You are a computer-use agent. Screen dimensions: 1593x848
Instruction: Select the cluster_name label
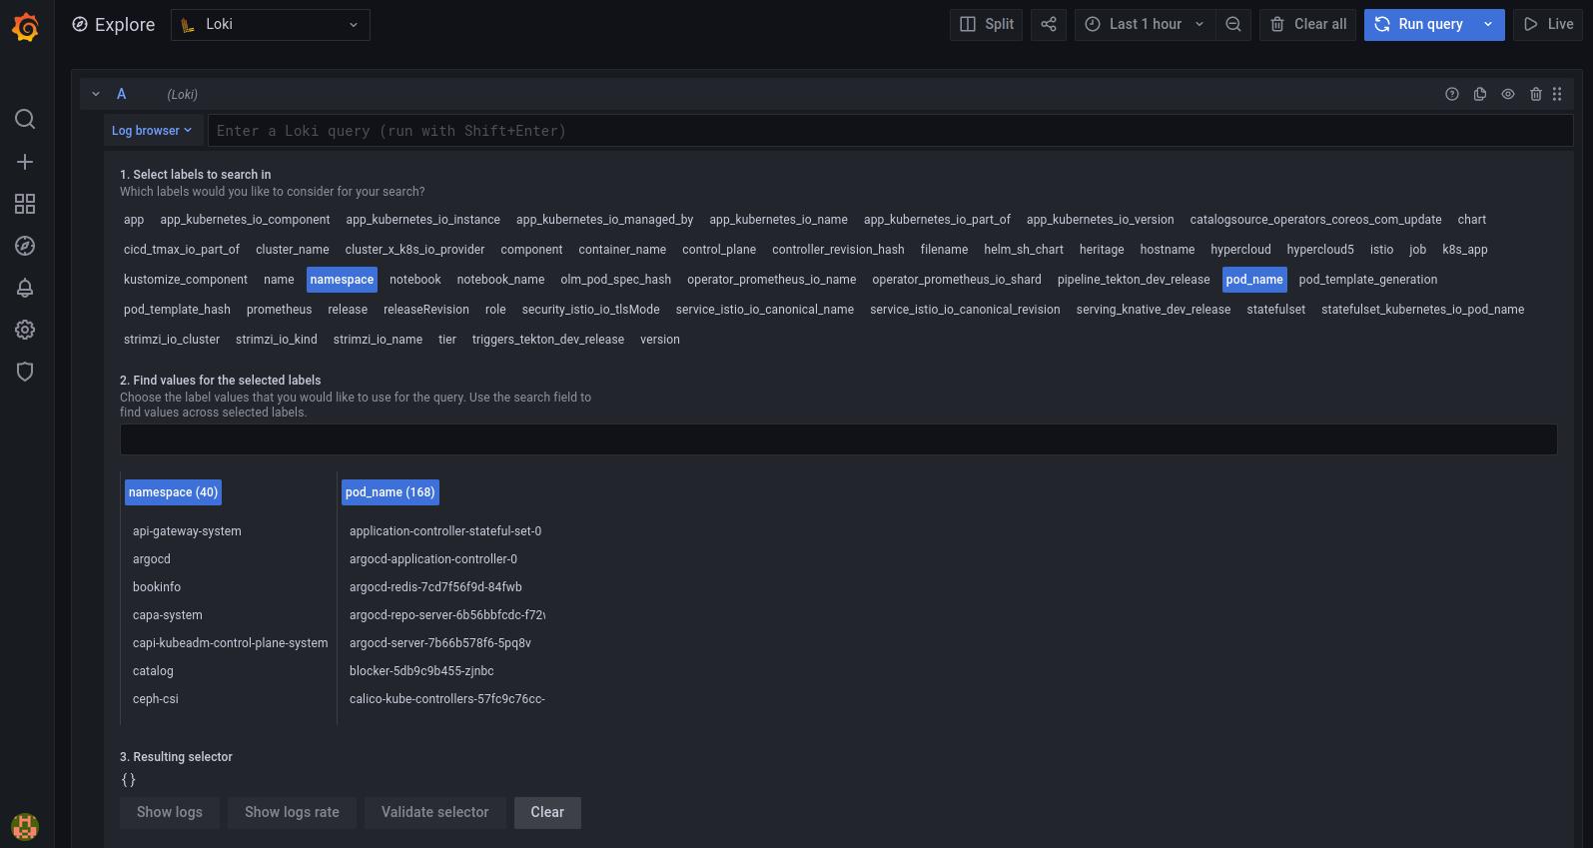(292, 250)
